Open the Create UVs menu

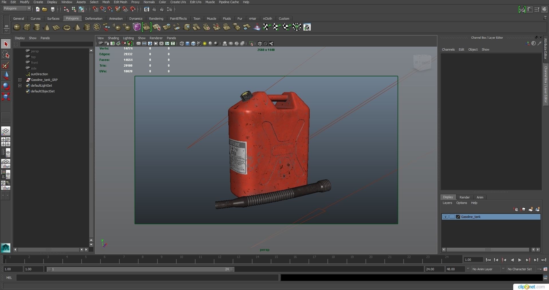click(x=178, y=2)
